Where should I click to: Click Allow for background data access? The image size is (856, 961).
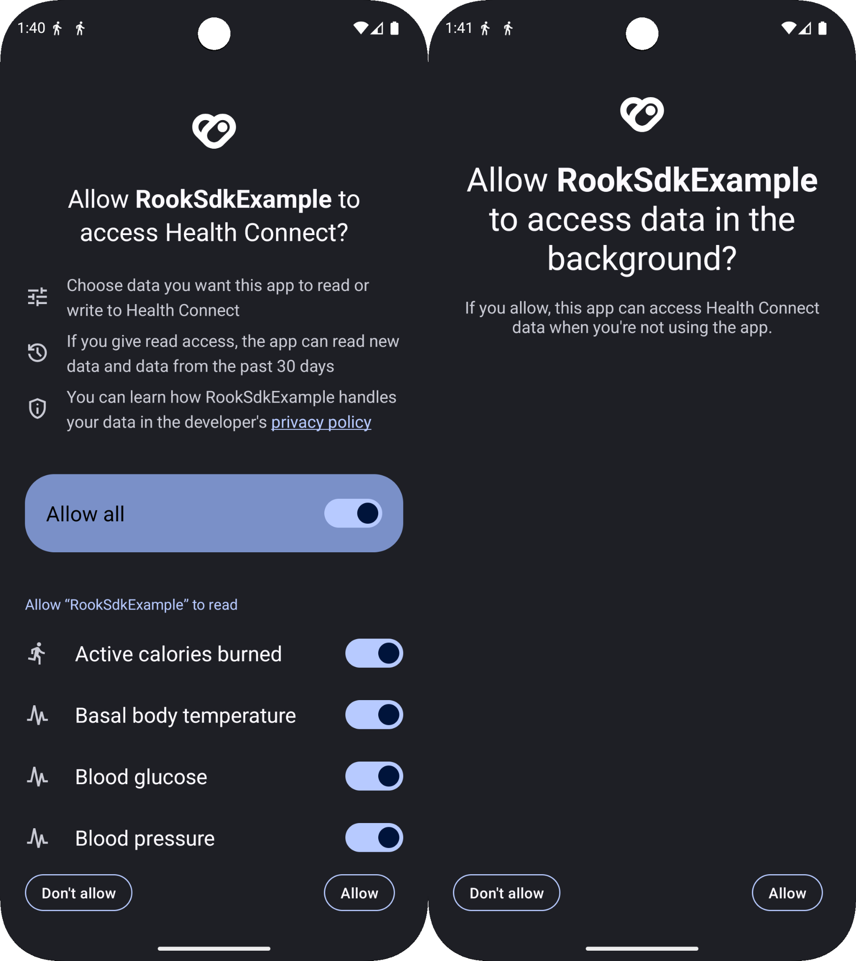click(x=787, y=893)
